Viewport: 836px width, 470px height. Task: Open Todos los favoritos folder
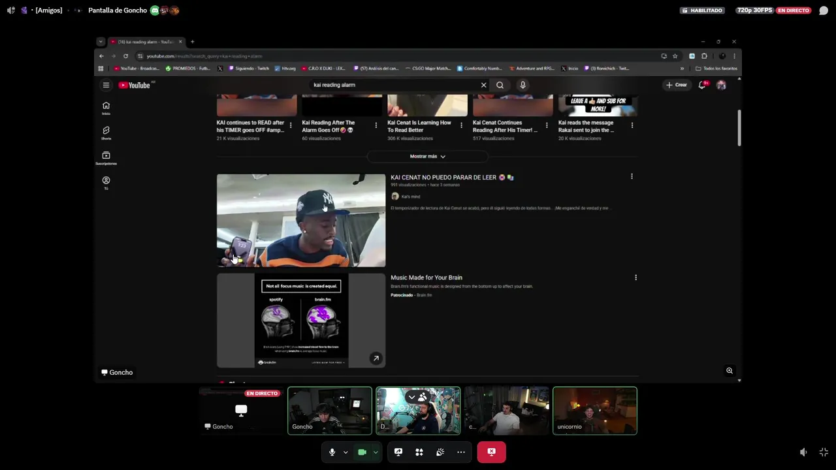(x=716, y=69)
